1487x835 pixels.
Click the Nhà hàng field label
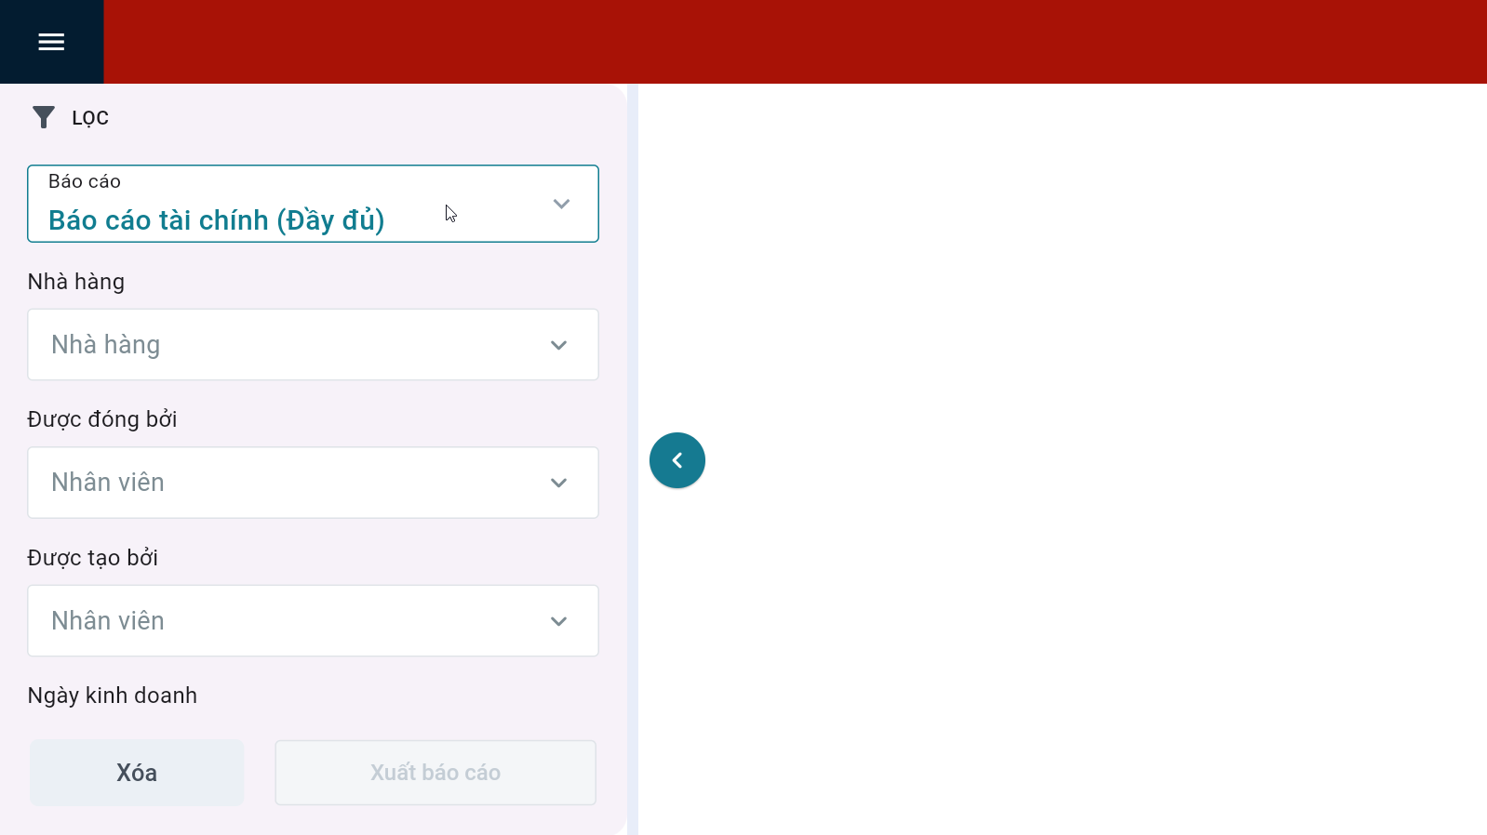tap(76, 282)
